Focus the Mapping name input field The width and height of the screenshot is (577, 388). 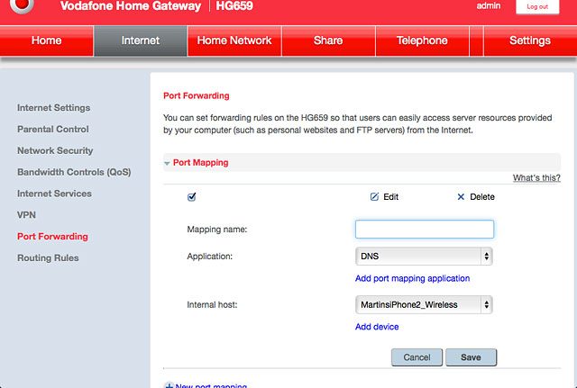(x=425, y=229)
